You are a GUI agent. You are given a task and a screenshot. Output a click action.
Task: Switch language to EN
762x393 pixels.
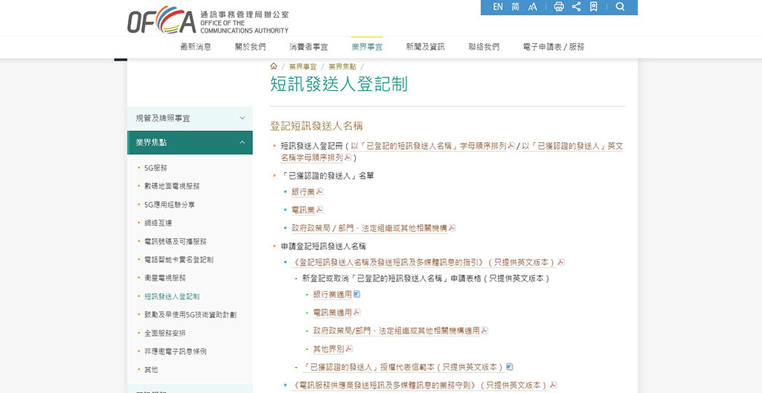pos(498,7)
